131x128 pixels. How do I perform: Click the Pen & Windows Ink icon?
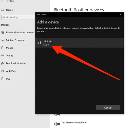2,63
